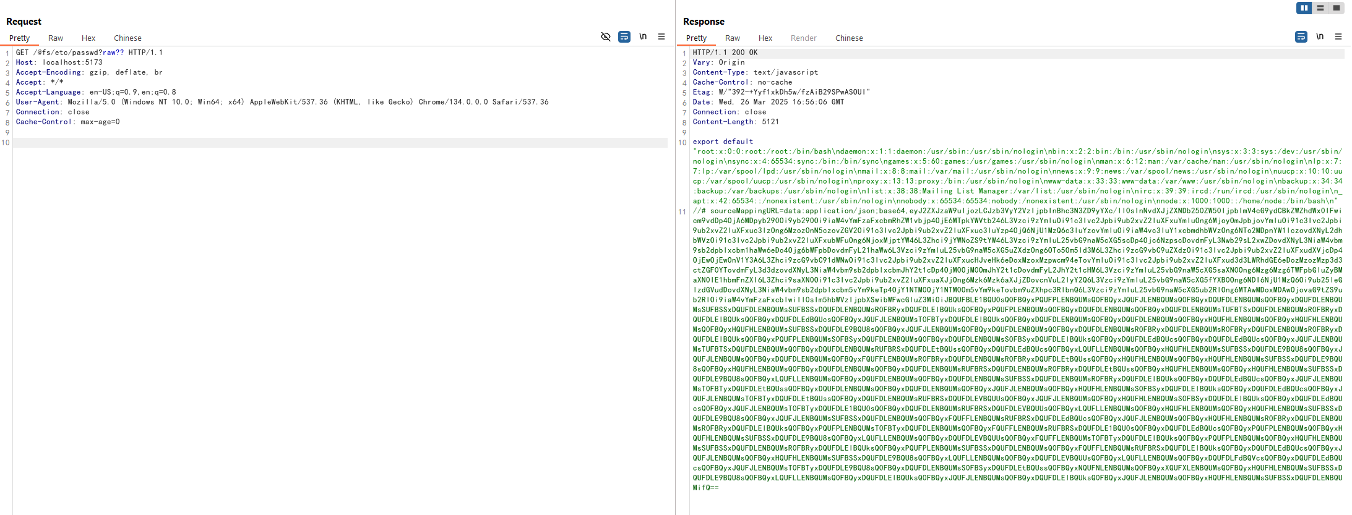
Task: Open Request panel hamburger options menu
Action: (661, 37)
